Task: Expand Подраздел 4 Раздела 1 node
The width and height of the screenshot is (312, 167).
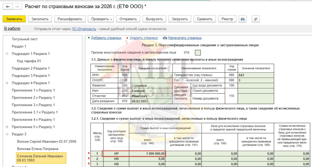Action: tap(7, 83)
